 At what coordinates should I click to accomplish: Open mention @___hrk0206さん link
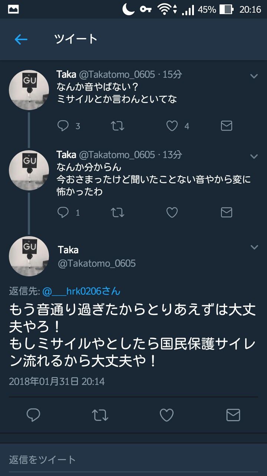[x=81, y=291]
